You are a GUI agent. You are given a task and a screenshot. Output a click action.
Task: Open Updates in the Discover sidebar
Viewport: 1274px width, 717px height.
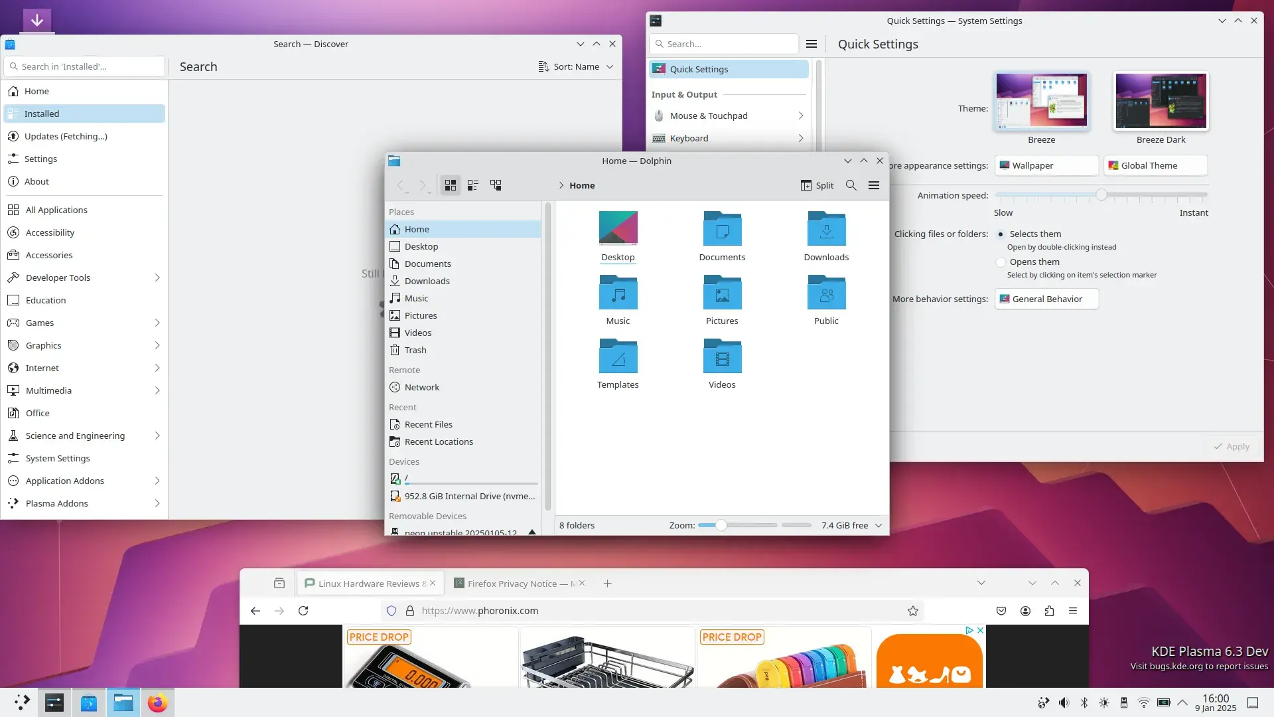click(66, 136)
